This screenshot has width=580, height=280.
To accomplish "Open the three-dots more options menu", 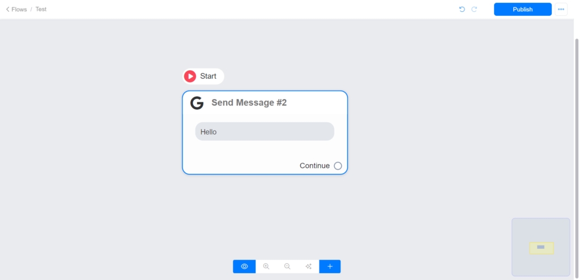I will click(x=561, y=9).
